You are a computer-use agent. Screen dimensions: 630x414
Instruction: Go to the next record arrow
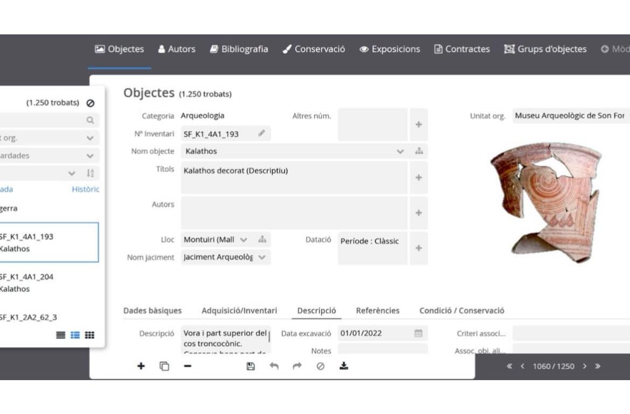coord(584,367)
